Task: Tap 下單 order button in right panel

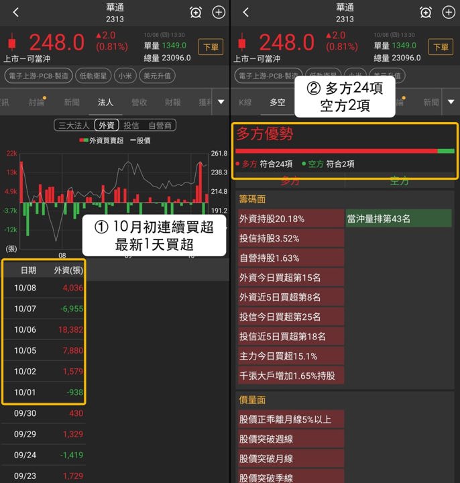Action: point(441,47)
